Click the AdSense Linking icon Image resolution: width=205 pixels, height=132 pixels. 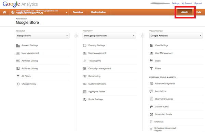tap(18, 68)
